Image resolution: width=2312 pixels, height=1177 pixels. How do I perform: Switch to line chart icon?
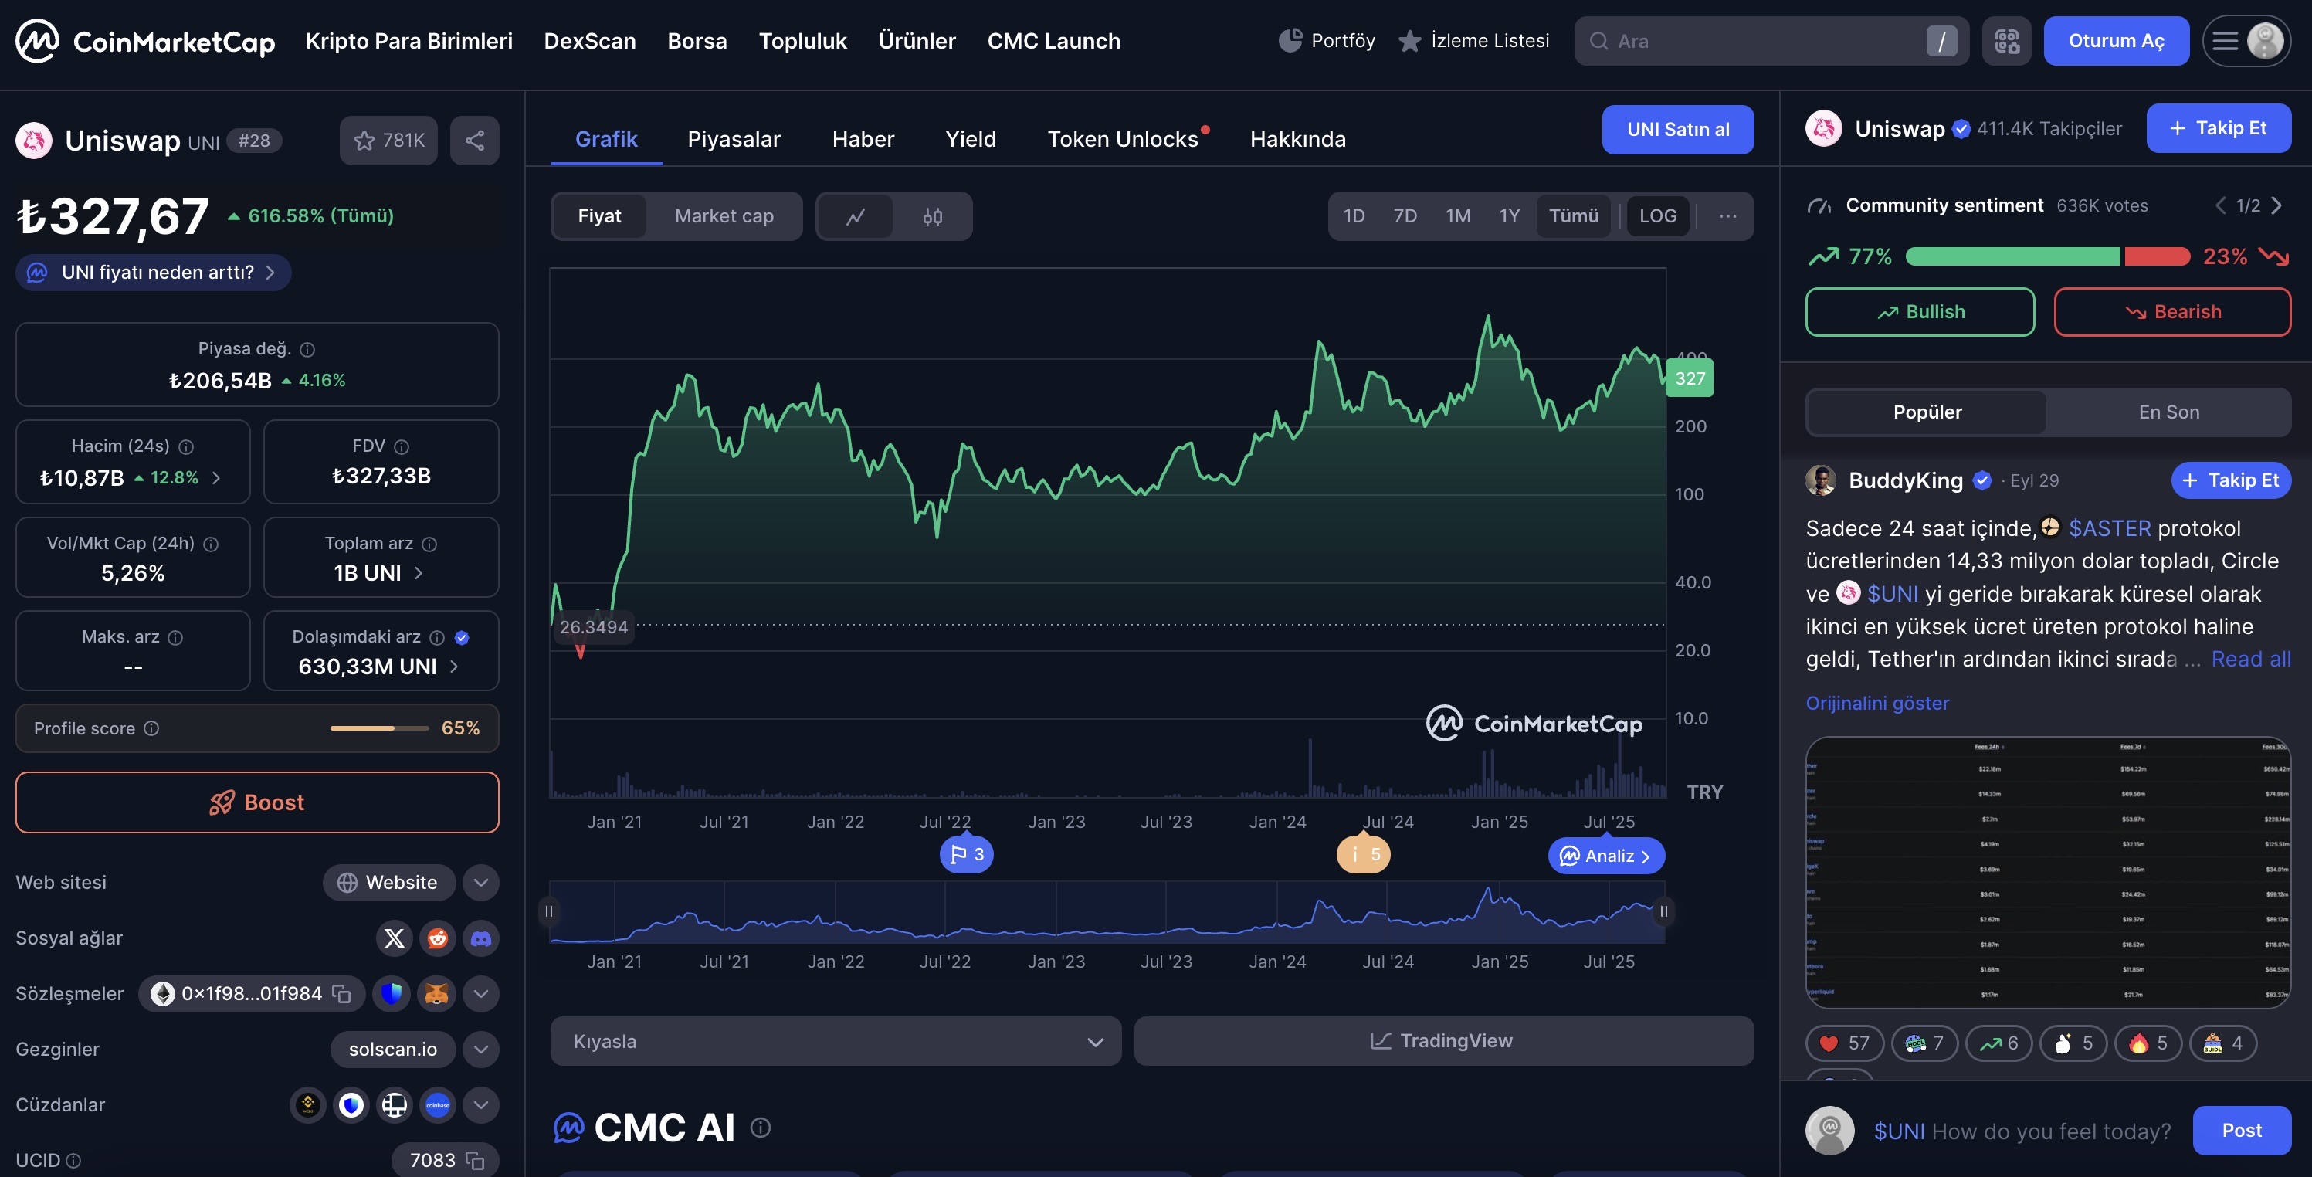pos(856,216)
